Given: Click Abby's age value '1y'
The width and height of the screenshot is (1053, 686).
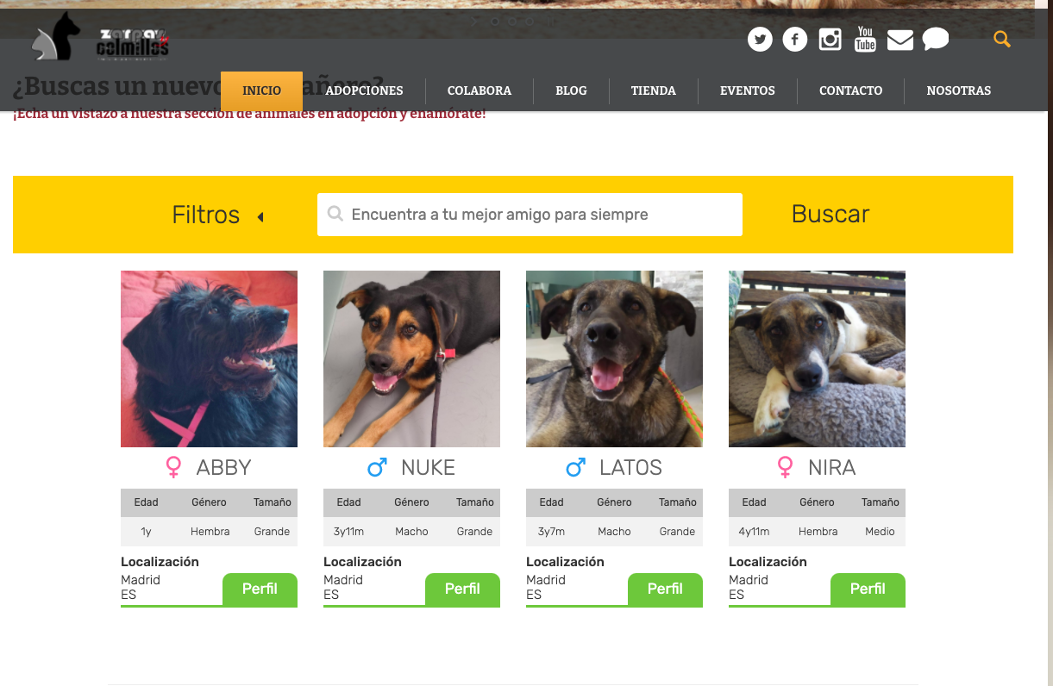Looking at the screenshot, I should [x=146, y=532].
